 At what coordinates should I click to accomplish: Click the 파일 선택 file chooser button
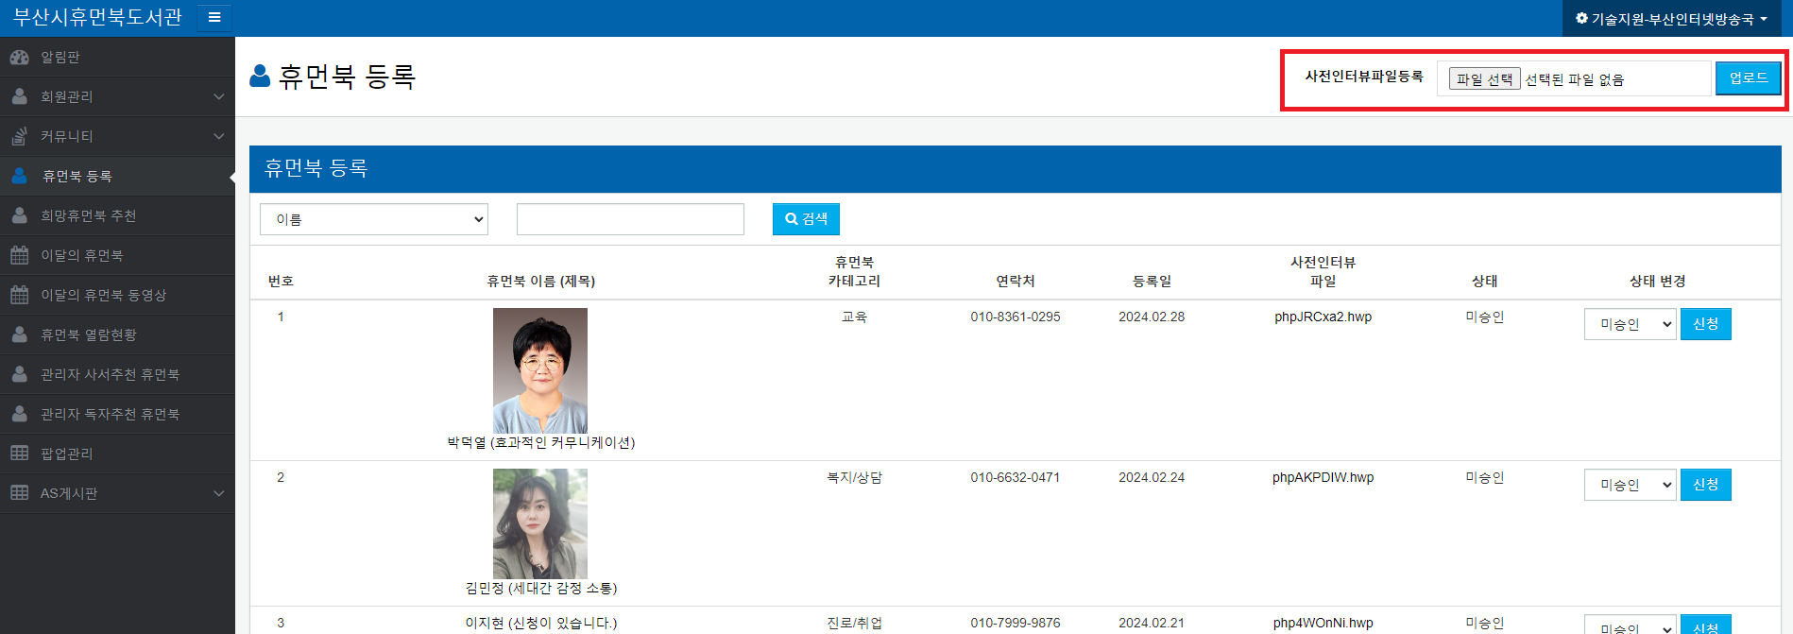point(1484,79)
